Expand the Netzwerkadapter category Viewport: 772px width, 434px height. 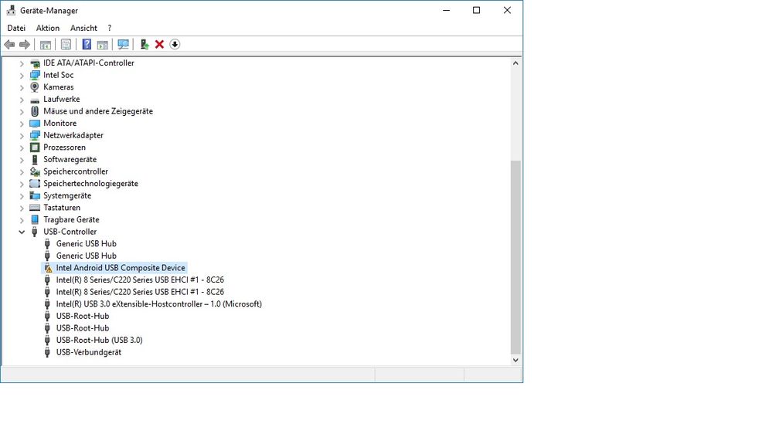(x=22, y=136)
